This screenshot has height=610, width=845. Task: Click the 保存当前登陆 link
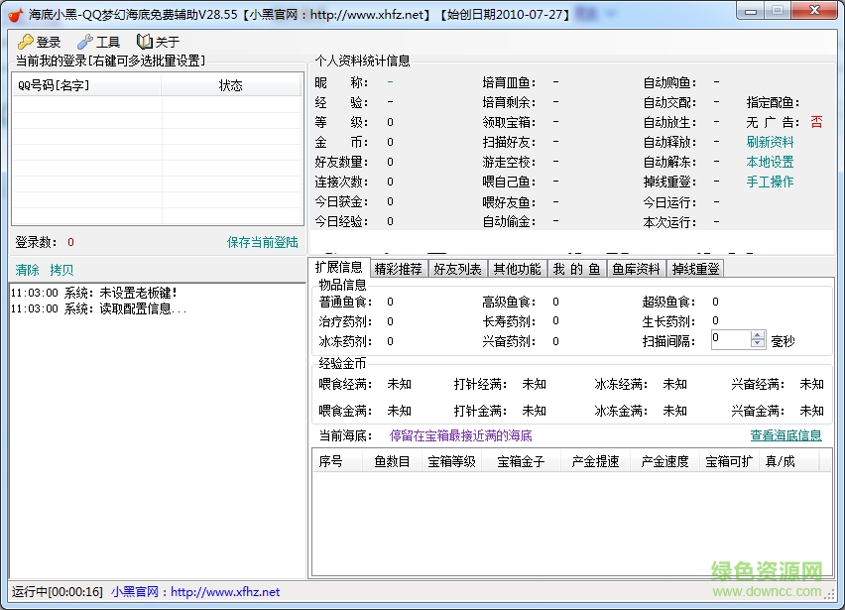pos(262,241)
